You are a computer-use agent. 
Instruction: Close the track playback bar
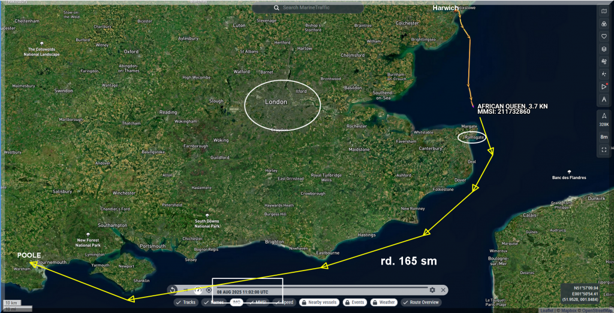(443, 290)
